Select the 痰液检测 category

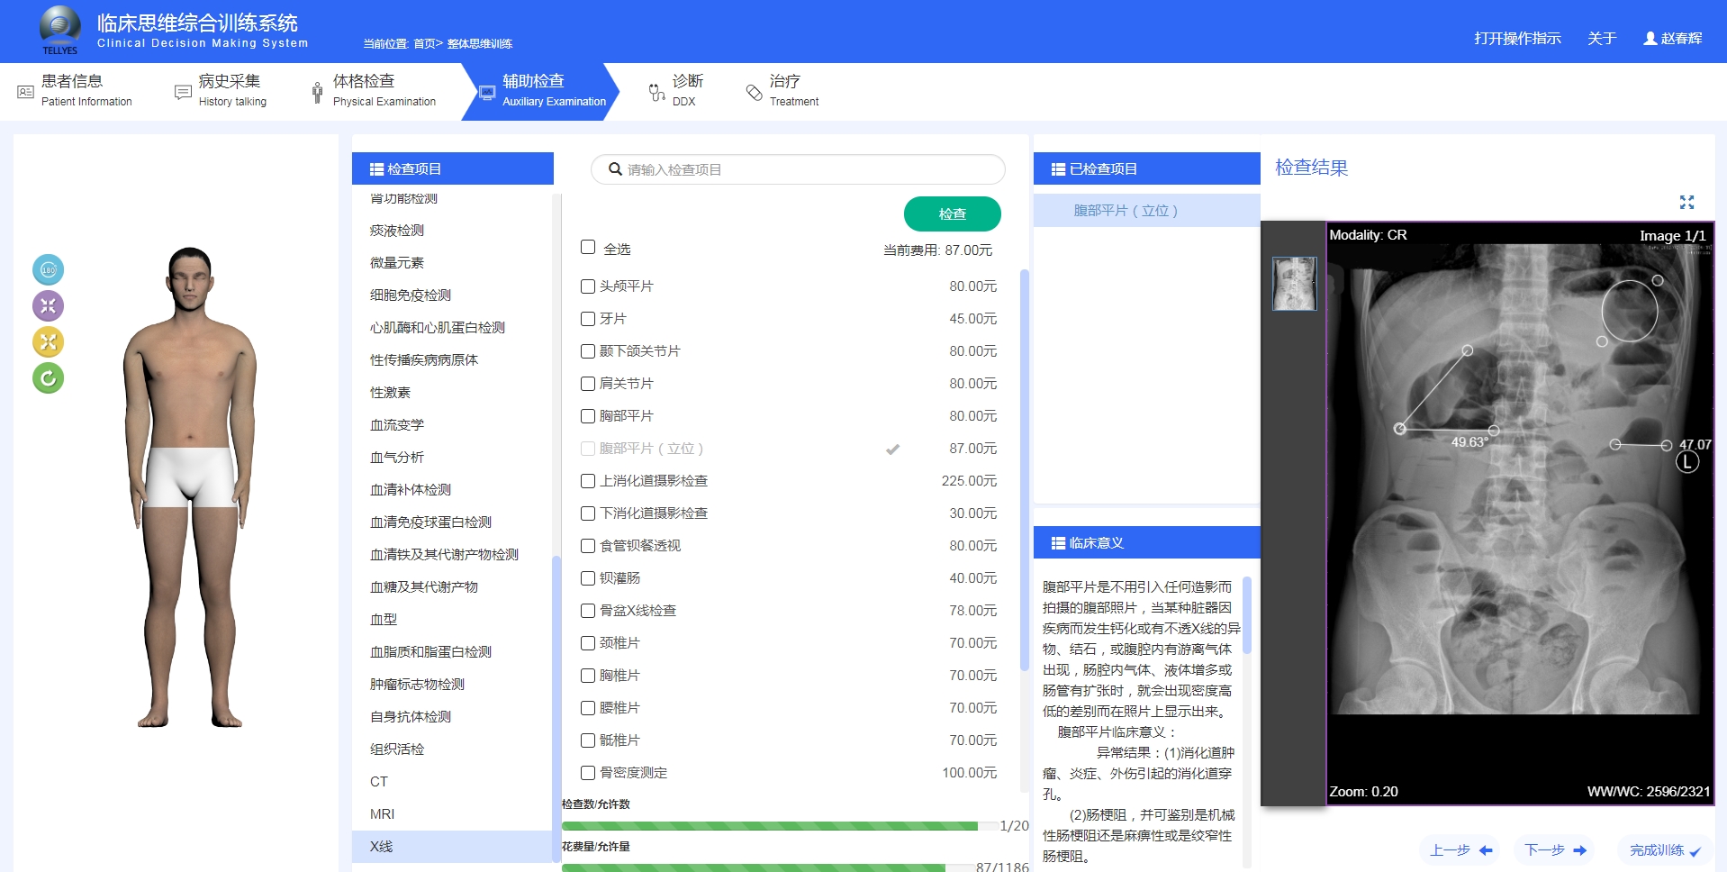point(452,231)
